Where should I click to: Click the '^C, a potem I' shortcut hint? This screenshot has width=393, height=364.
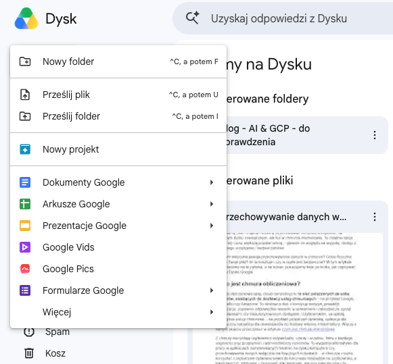coord(195,116)
